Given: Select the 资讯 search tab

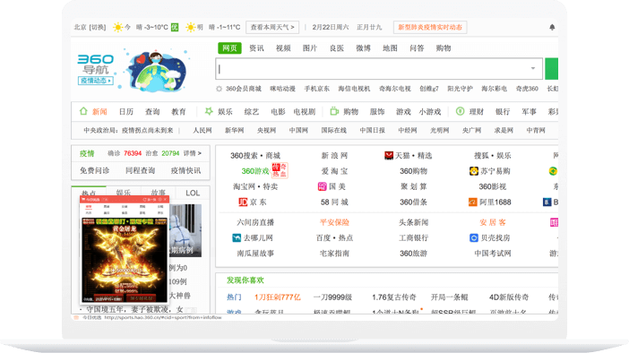Looking at the screenshot, I should tap(256, 48).
